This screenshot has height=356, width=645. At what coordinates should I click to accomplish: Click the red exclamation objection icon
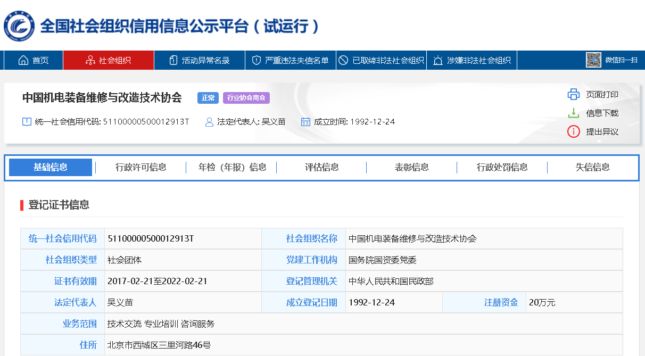573,131
